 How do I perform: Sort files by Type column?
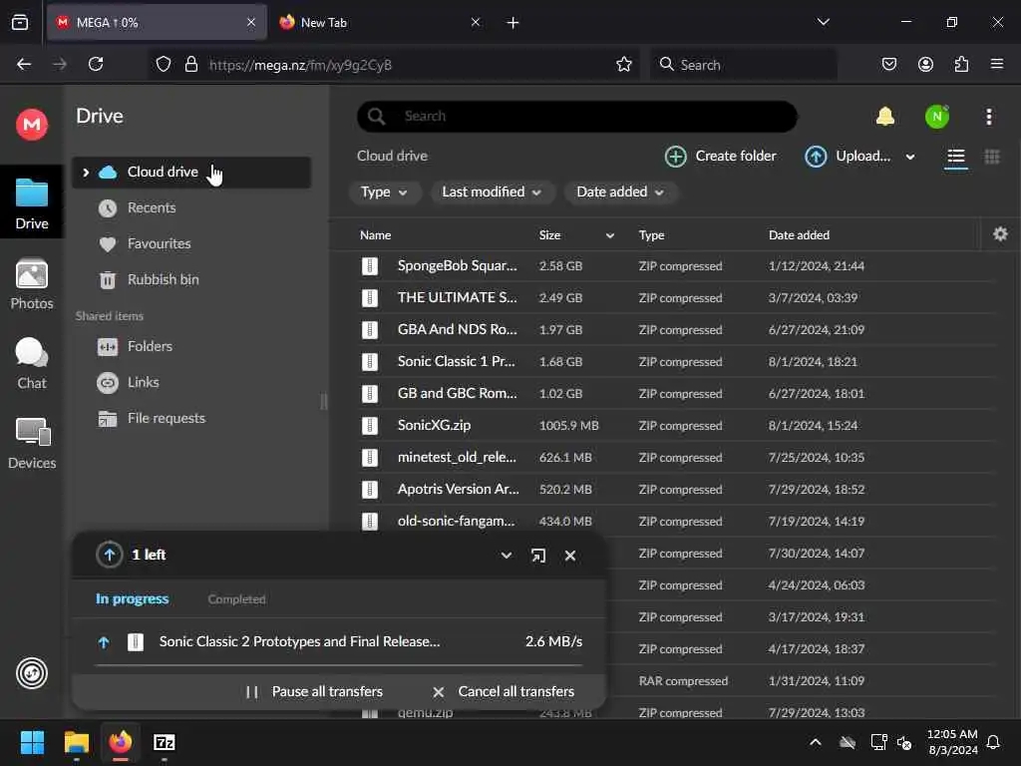click(x=651, y=235)
